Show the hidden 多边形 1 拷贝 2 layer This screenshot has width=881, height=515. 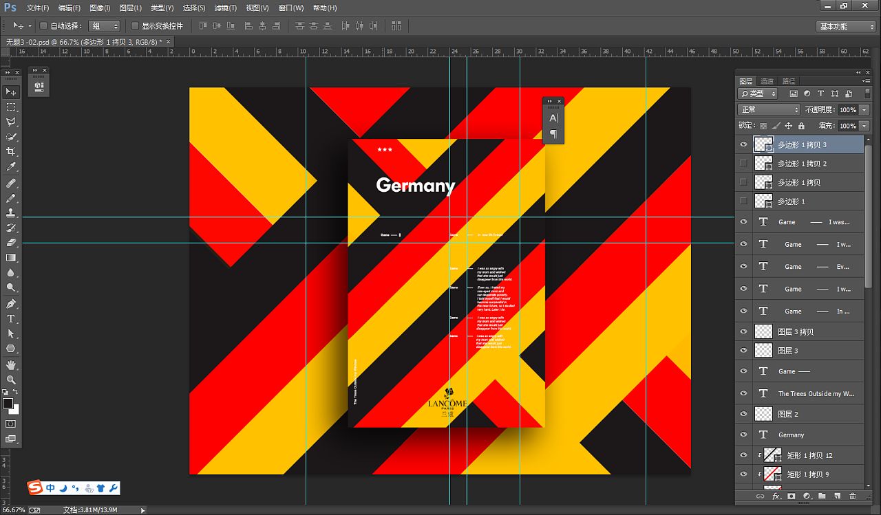pyautogui.click(x=743, y=164)
